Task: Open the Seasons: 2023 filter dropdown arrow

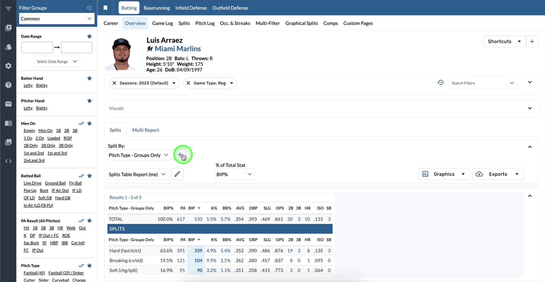Action: pyautogui.click(x=174, y=83)
